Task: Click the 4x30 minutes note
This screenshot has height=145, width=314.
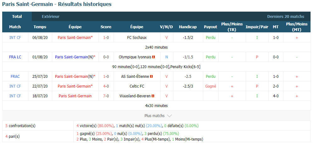Action: click(x=156, y=106)
